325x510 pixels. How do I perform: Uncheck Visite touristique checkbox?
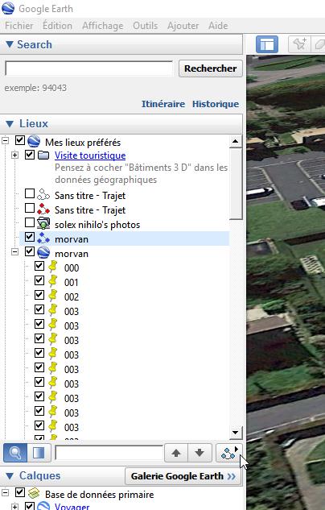coord(30,155)
